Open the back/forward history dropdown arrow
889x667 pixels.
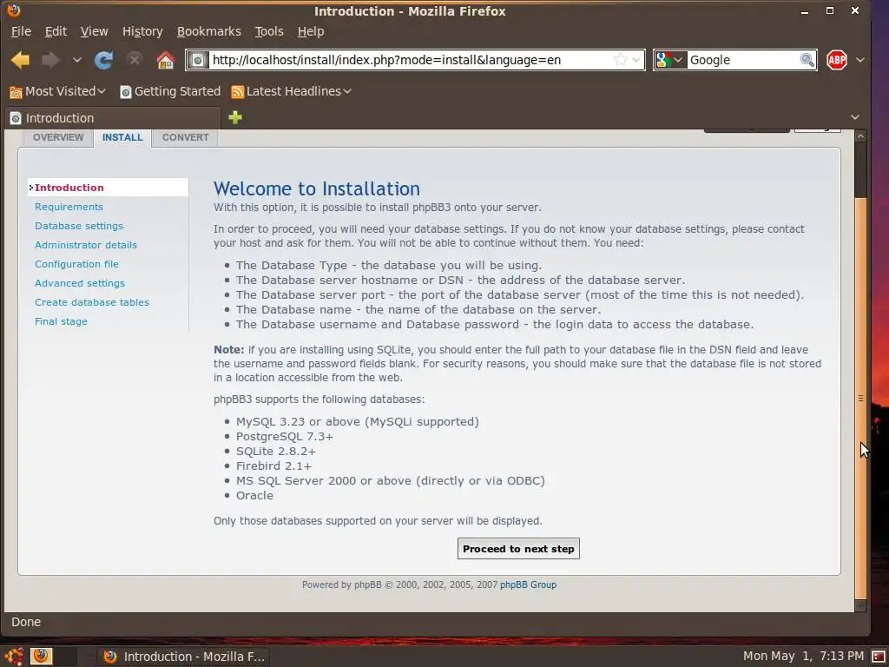(x=76, y=60)
